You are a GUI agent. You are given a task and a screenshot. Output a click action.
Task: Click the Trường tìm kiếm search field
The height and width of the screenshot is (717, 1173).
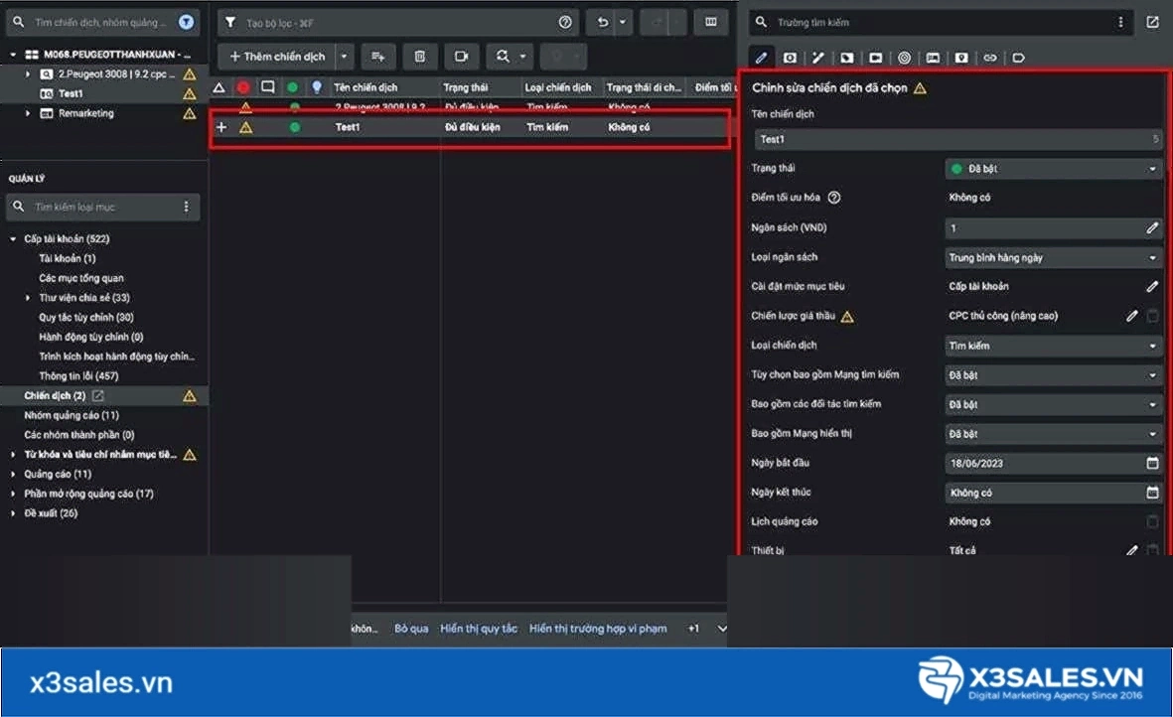[943, 23]
